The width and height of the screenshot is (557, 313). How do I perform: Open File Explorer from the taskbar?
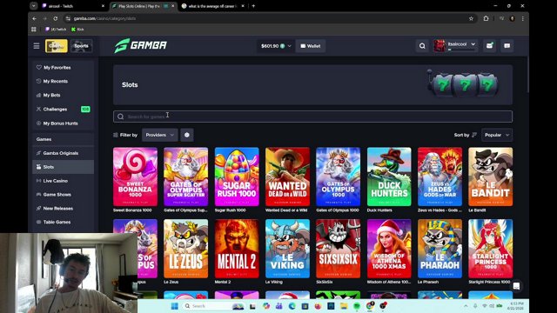click(x=344, y=306)
